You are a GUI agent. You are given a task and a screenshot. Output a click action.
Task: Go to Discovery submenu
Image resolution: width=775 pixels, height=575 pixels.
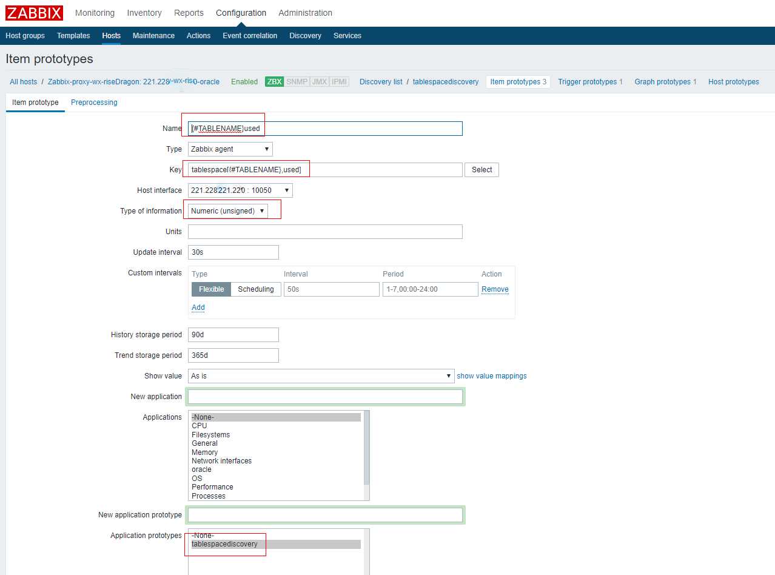pyautogui.click(x=305, y=36)
